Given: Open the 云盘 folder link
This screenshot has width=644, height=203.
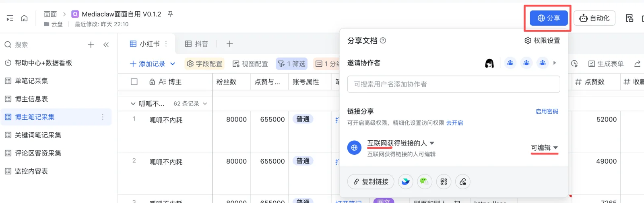Looking at the screenshot, I should click(54, 24).
